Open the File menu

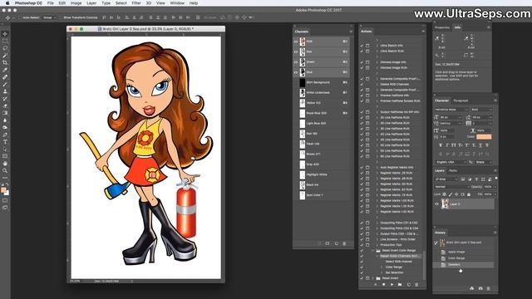point(50,3)
